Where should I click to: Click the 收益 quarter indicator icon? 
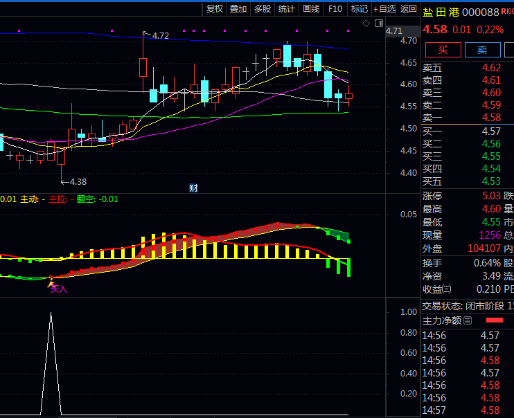coord(447,289)
